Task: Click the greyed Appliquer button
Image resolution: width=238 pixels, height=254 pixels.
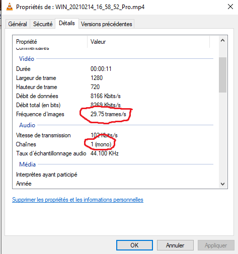Action: tap(216, 245)
